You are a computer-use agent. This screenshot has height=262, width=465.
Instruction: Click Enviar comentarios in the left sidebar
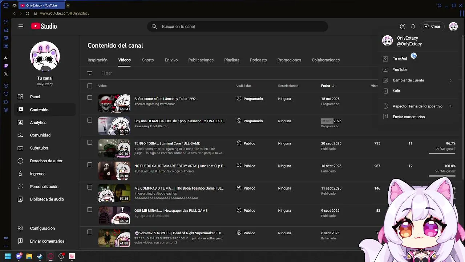(x=45, y=241)
